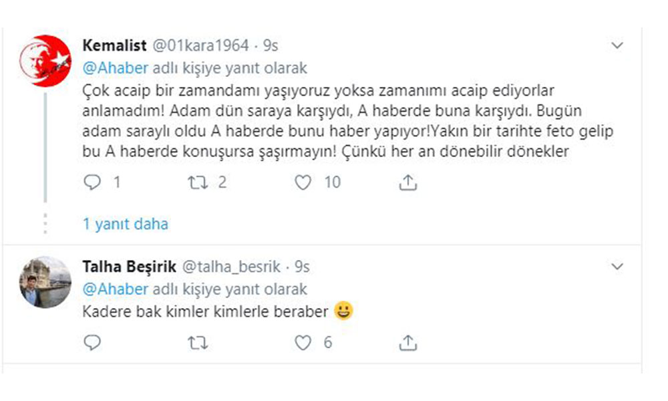The height and width of the screenshot is (401, 668).
Task: Open Kemalist tweet's 9s timestamp
Action: [271, 45]
